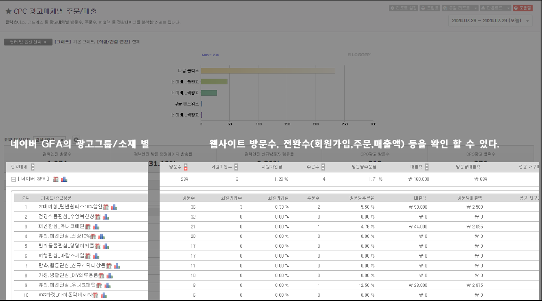Viewport: 542px width, 301px height.
Task: Click the gift icon beside 네이버 GFA
Action: [x=56, y=179]
